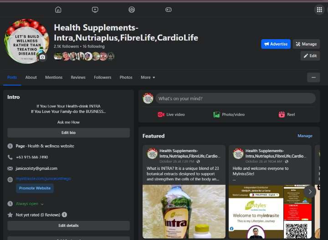Open the intra bottle photo thumbnail
328x240 pixels.
coord(184,212)
